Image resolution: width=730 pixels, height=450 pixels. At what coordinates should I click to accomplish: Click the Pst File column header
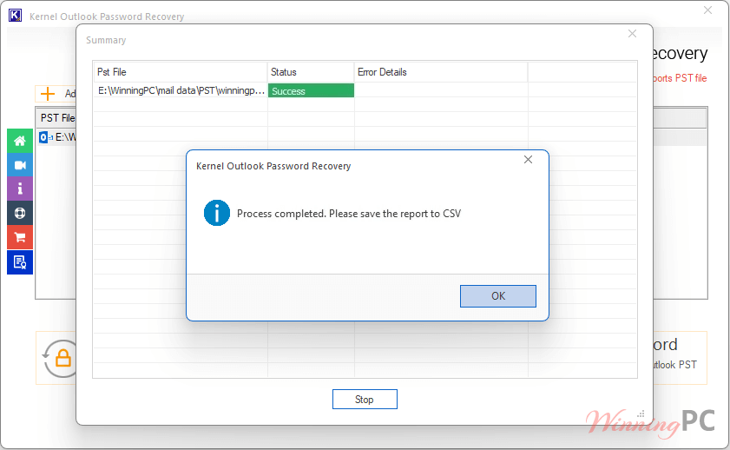[x=181, y=72]
